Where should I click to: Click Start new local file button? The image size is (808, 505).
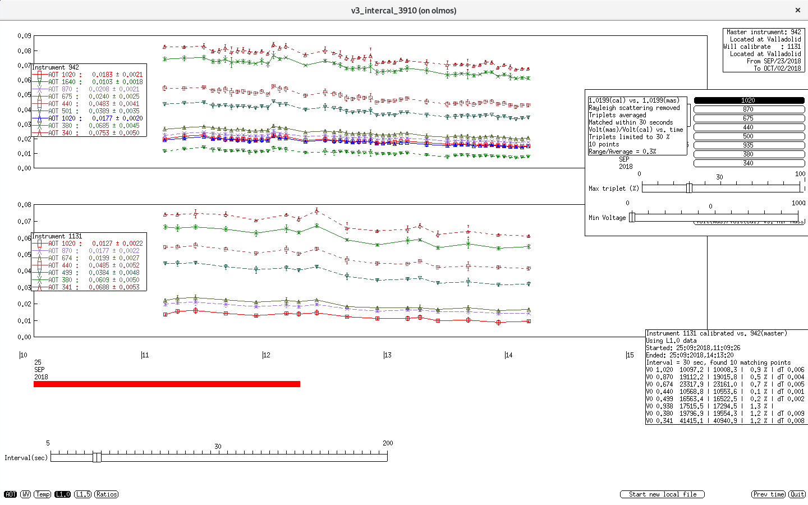tap(662, 494)
